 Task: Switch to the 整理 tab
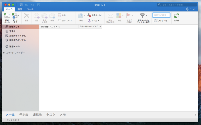(20, 9)
